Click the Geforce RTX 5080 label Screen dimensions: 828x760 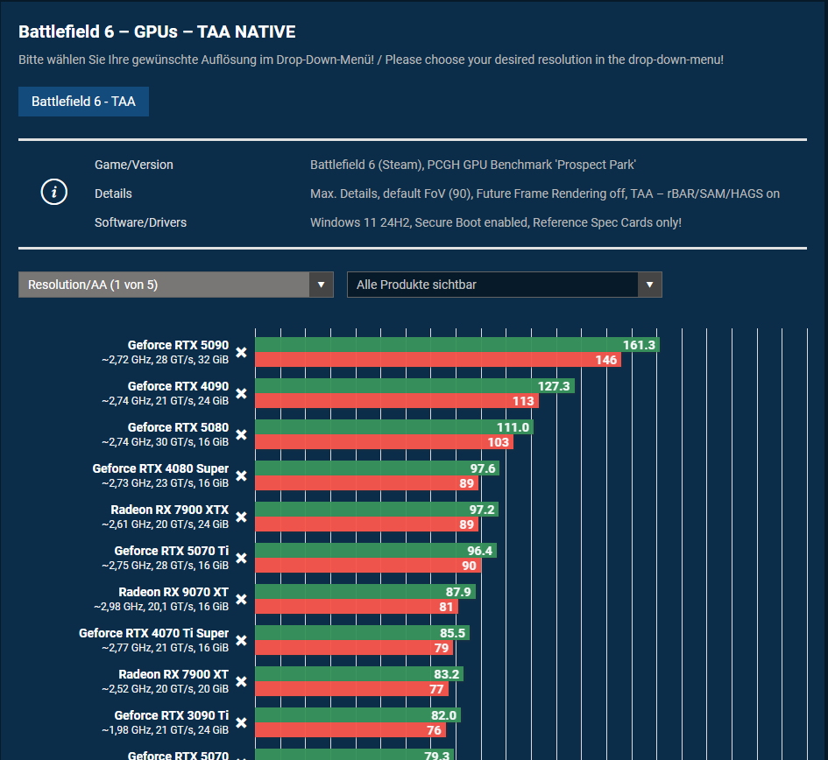tap(178, 427)
